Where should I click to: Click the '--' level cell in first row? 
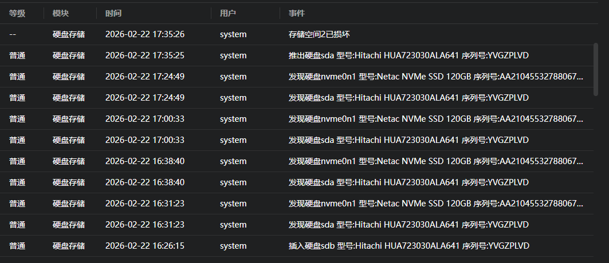[x=13, y=34]
